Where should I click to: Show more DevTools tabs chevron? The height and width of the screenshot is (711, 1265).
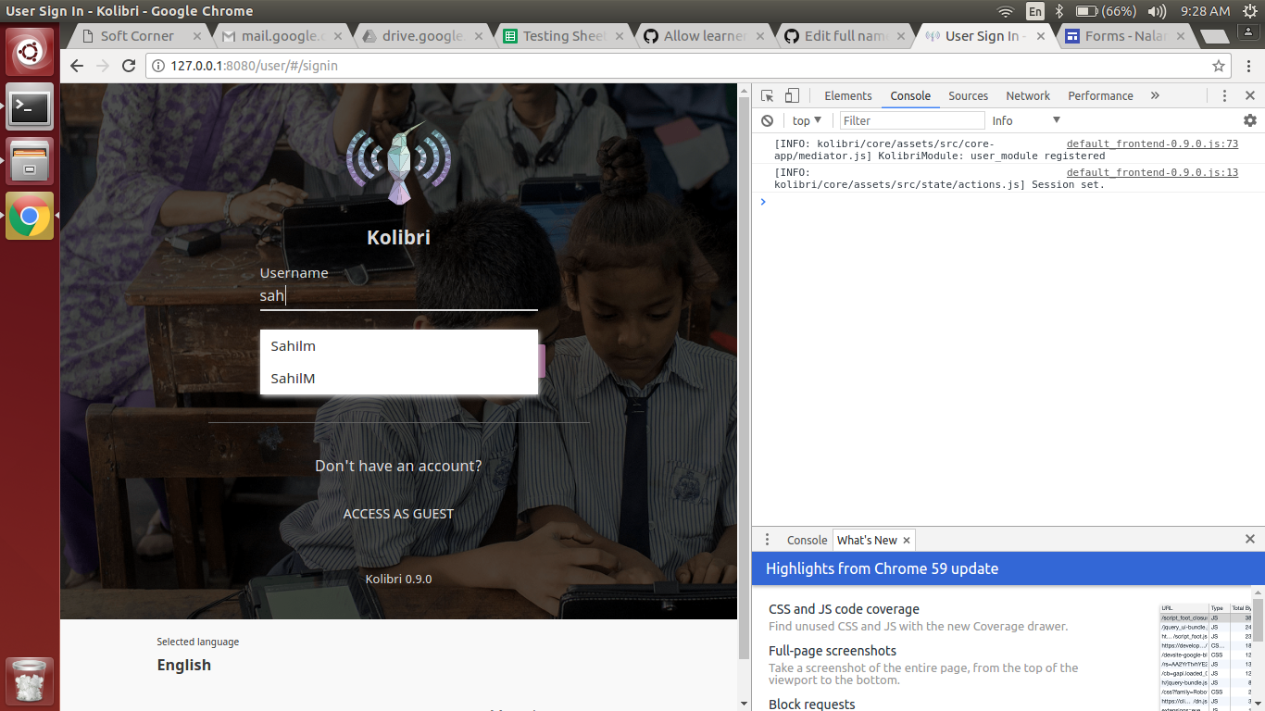[1155, 95]
